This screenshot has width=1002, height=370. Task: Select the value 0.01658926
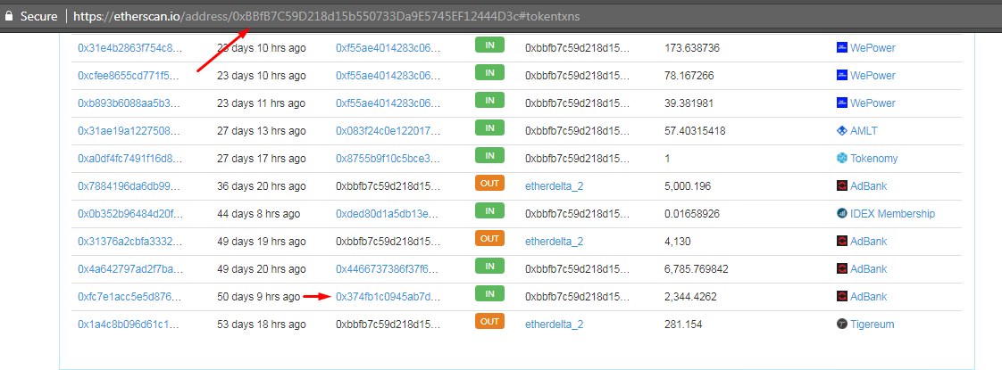692,214
